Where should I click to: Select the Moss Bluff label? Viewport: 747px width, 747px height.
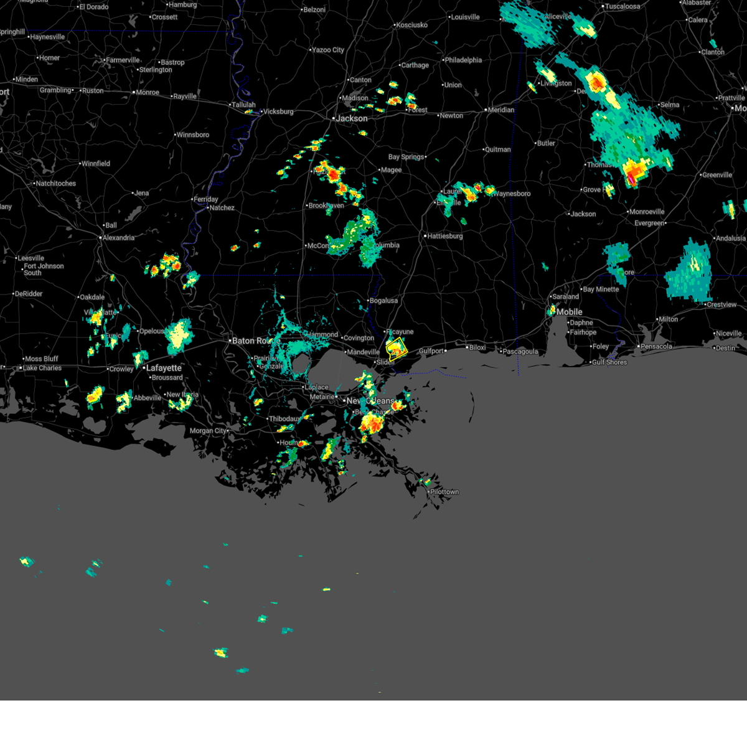(x=42, y=359)
